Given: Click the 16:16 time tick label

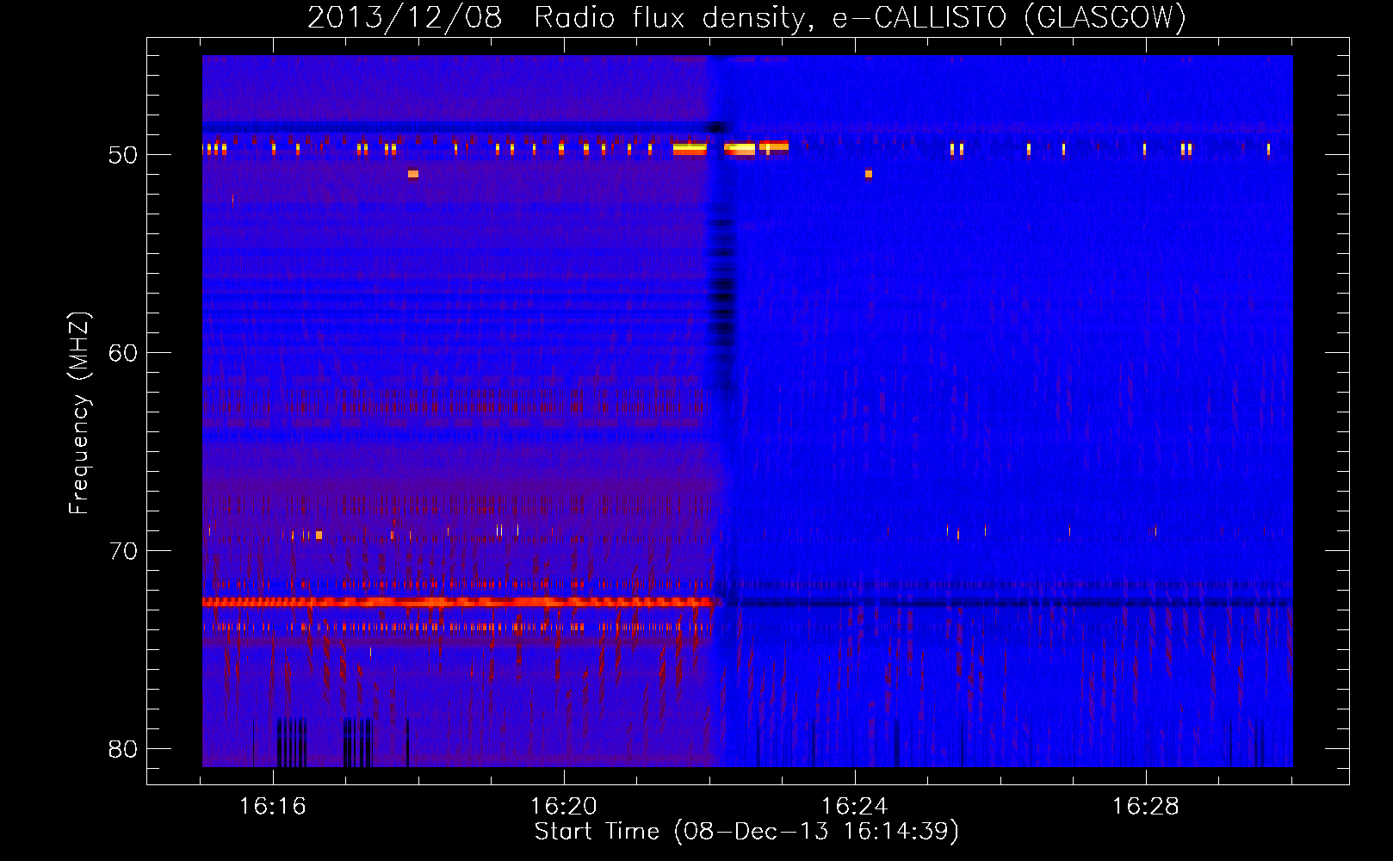Looking at the screenshot, I should [273, 807].
